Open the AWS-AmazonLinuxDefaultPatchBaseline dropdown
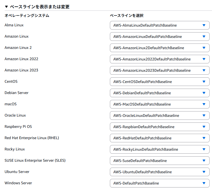 click(x=159, y=37)
